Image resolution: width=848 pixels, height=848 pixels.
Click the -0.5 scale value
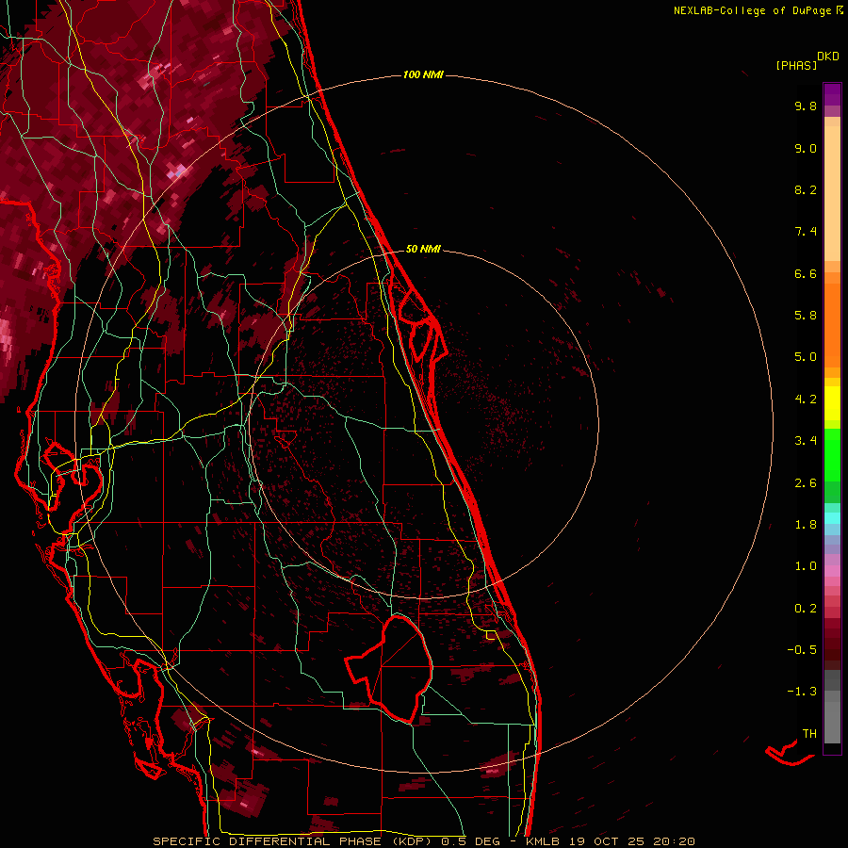802,650
